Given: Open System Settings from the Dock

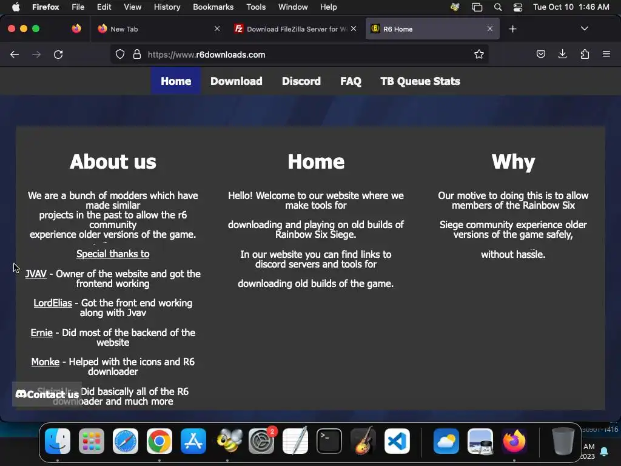Looking at the screenshot, I should coord(261,441).
